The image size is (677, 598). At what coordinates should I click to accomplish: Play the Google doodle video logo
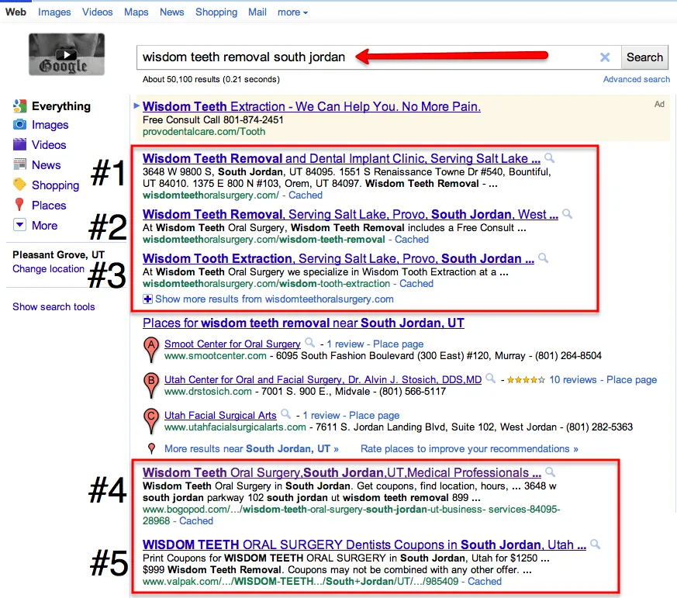point(67,54)
